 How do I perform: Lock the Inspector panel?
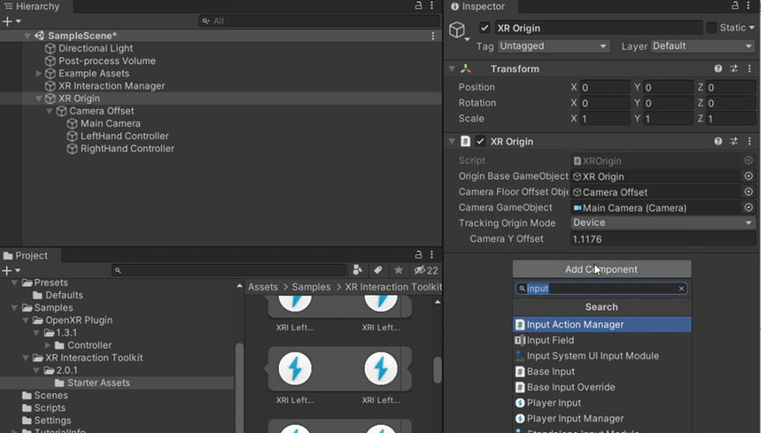pyautogui.click(x=735, y=6)
